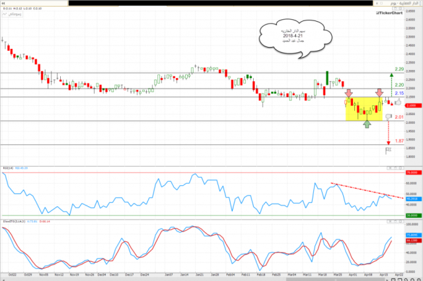
Task: Select the green dashed target arrow to 2.29
Action: (391, 85)
